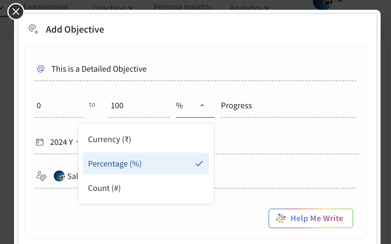This screenshot has width=391, height=244.
Task: Click the checkmark beside Percentage (%)
Action: 199,164
